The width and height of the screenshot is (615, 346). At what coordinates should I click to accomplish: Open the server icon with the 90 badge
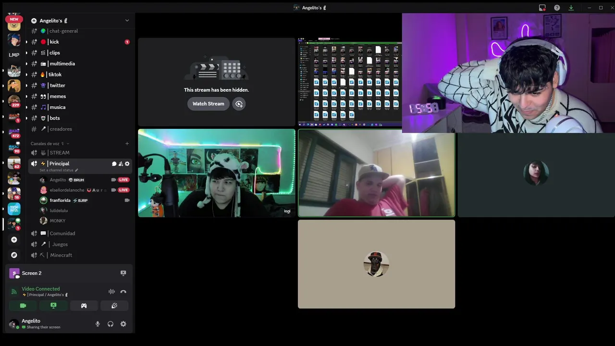point(14,147)
